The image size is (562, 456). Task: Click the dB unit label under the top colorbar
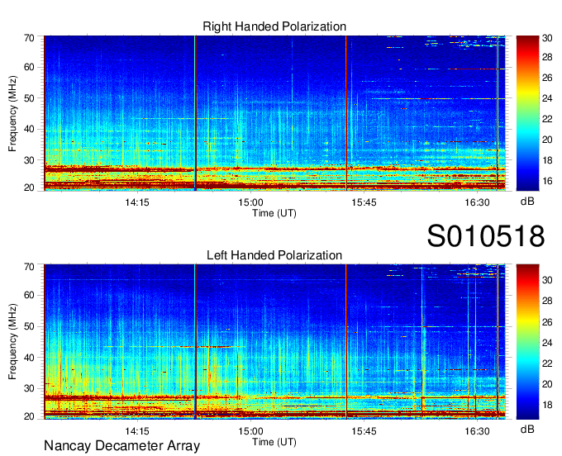pos(527,202)
